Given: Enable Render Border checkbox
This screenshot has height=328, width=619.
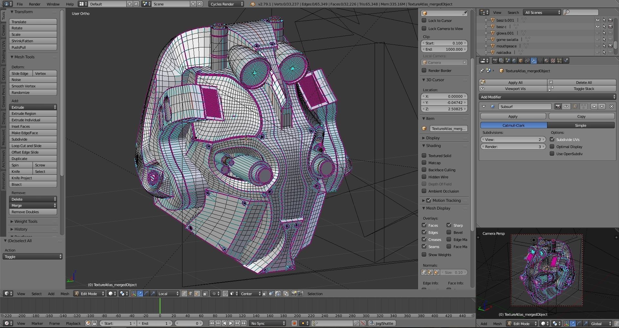Looking at the screenshot, I should (x=424, y=70).
